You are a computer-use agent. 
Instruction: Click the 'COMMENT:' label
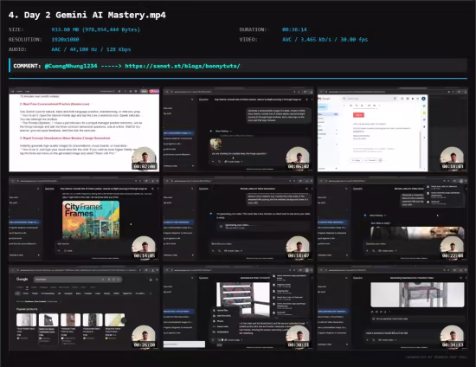(27, 66)
